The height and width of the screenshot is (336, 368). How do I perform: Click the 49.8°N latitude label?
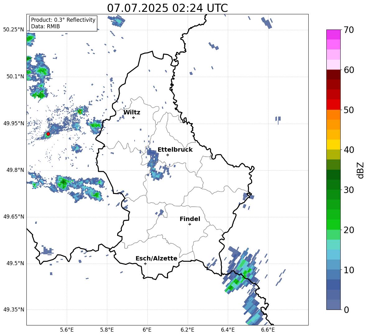point(15,170)
